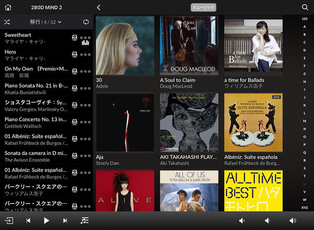This screenshot has width=314, height=230.
Task: Expand the queue position dropdown chevron
Action: [59, 22]
